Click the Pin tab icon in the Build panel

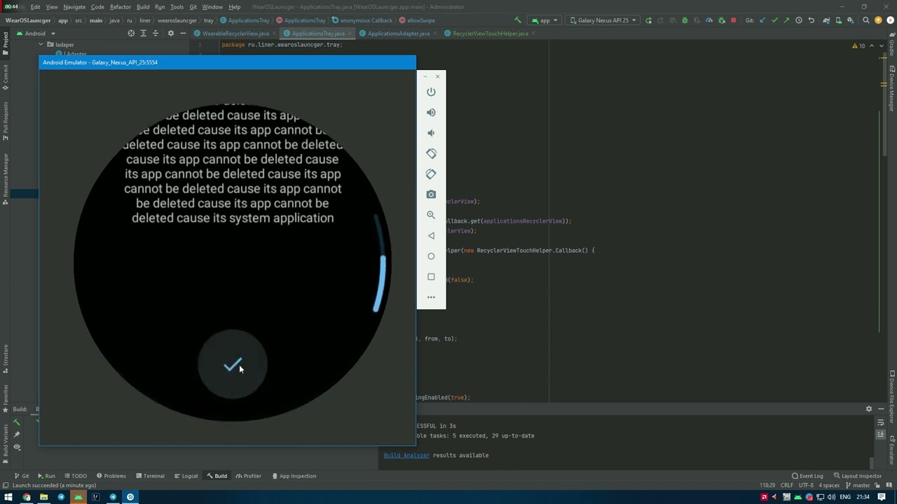pyautogui.click(x=17, y=435)
